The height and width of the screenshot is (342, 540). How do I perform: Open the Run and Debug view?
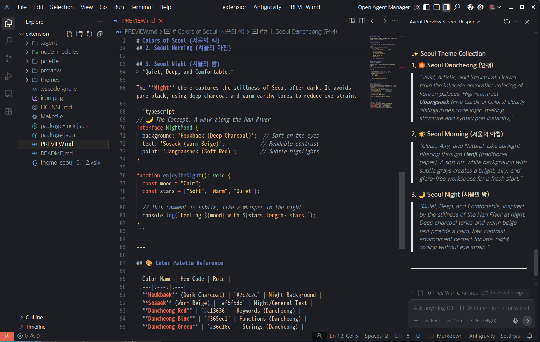8,76
